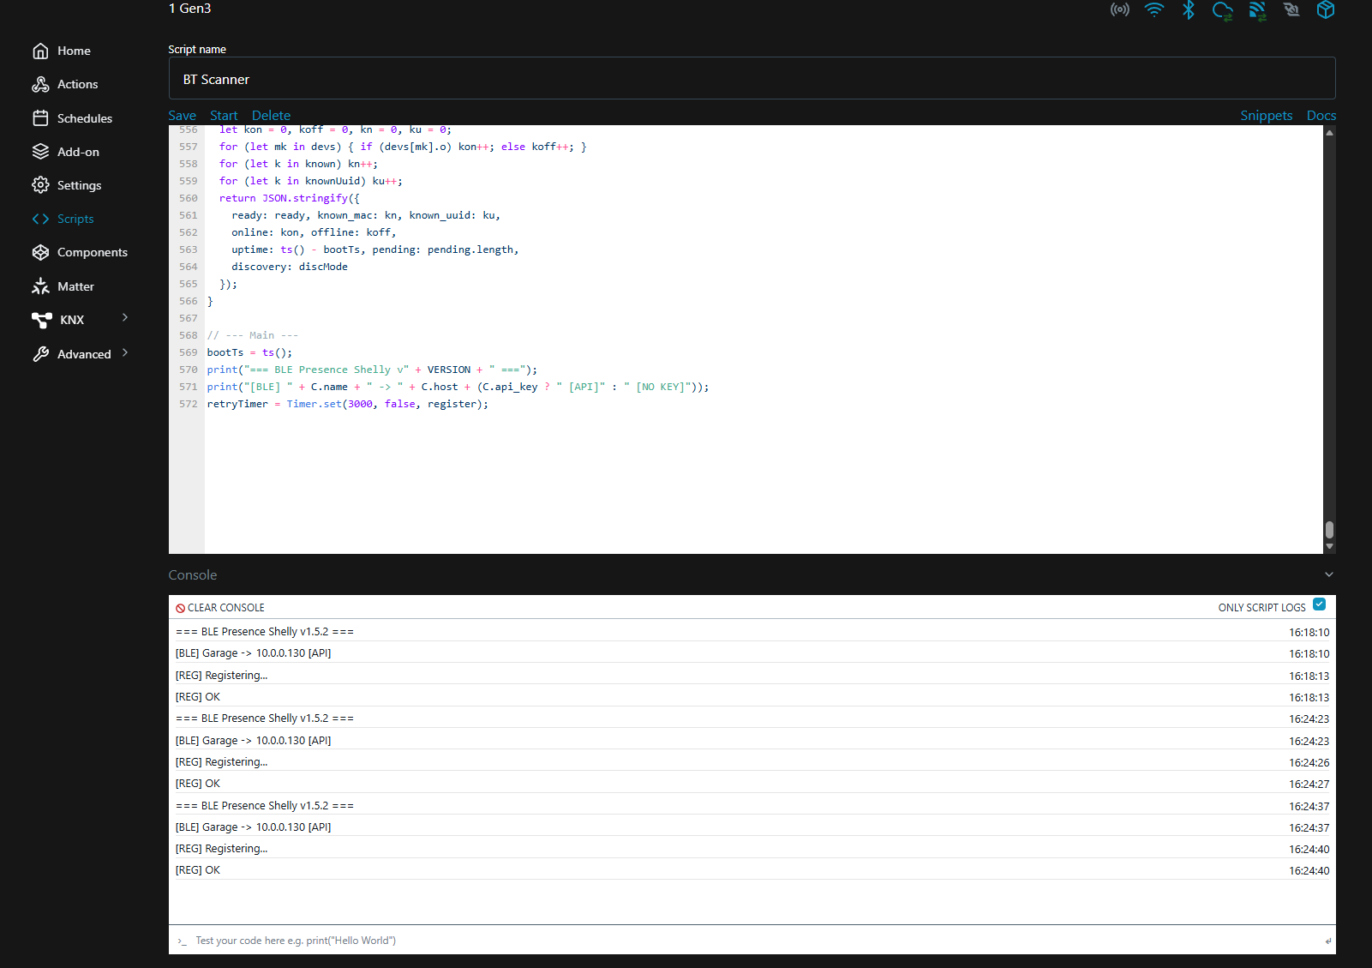Click the MQTT feed status icon

click(x=1257, y=10)
